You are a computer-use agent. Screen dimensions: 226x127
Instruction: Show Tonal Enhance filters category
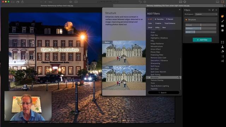click(x=170, y=23)
